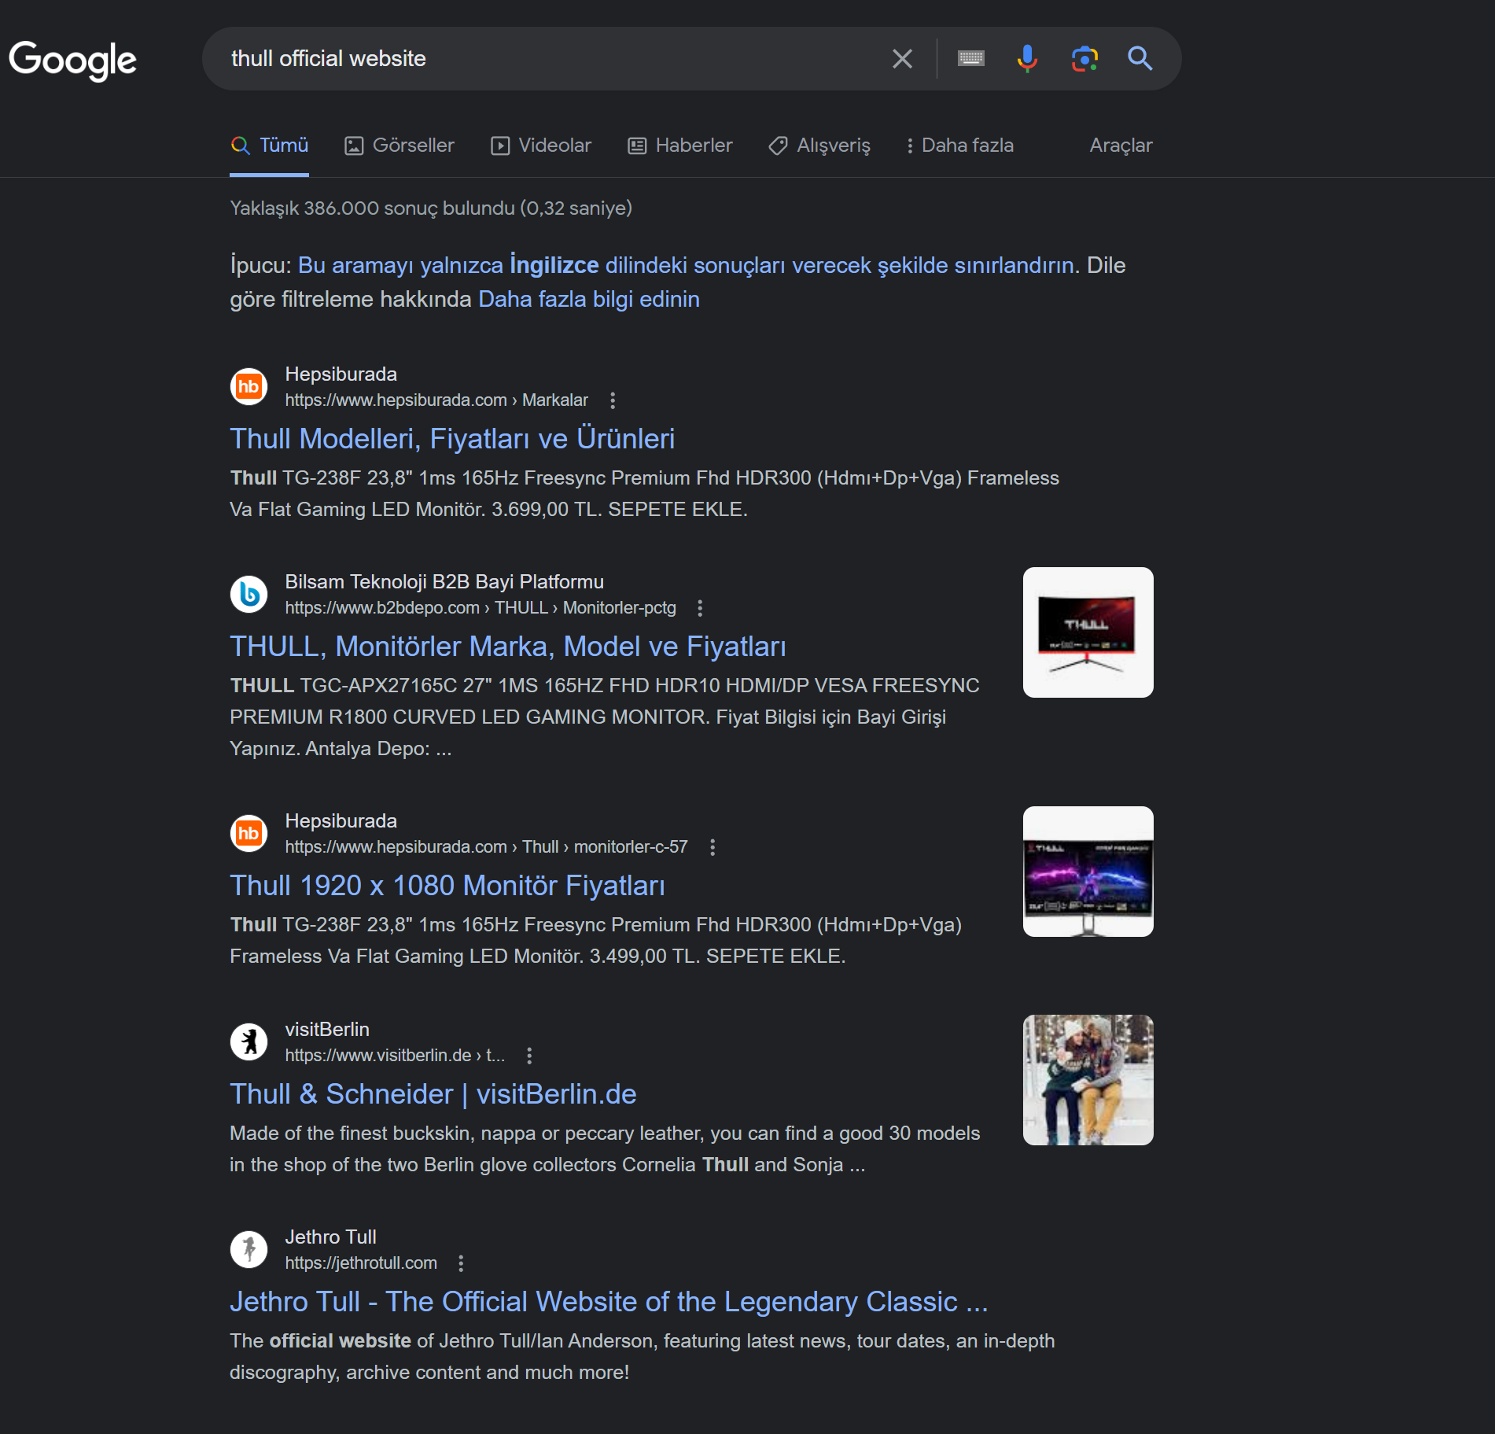Click the visitBerlin bear favicon
The width and height of the screenshot is (1495, 1434).
point(249,1041)
